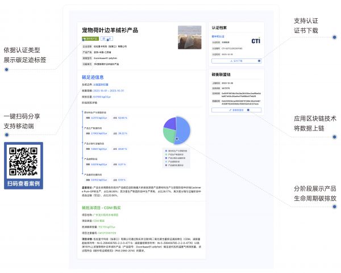Click the purple pie chart segment
Viewport: 341px width, 273px height.
169,123
